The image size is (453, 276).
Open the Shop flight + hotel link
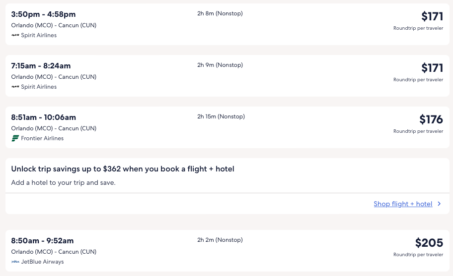pyautogui.click(x=403, y=204)
